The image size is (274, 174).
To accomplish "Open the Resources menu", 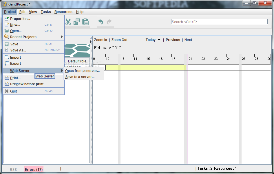I will [63, 12].
